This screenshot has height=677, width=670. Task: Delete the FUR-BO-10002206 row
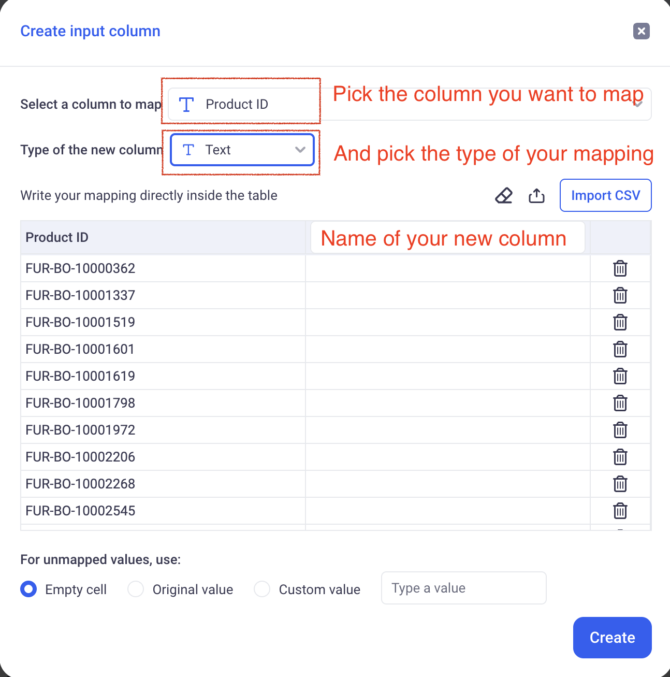(620, 457)
